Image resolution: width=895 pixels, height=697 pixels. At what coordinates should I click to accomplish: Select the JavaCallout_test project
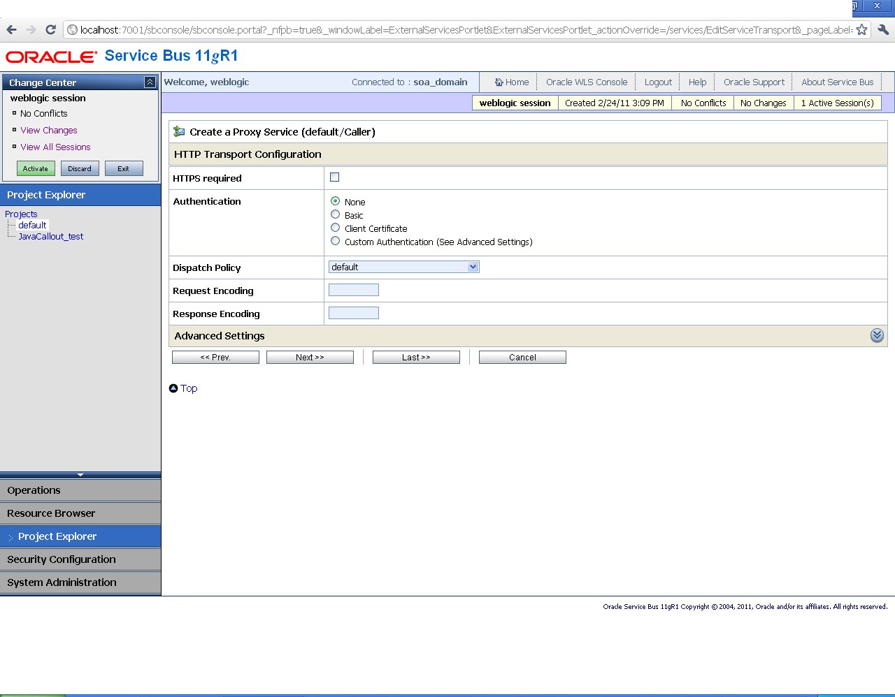(x=50, y=236)
